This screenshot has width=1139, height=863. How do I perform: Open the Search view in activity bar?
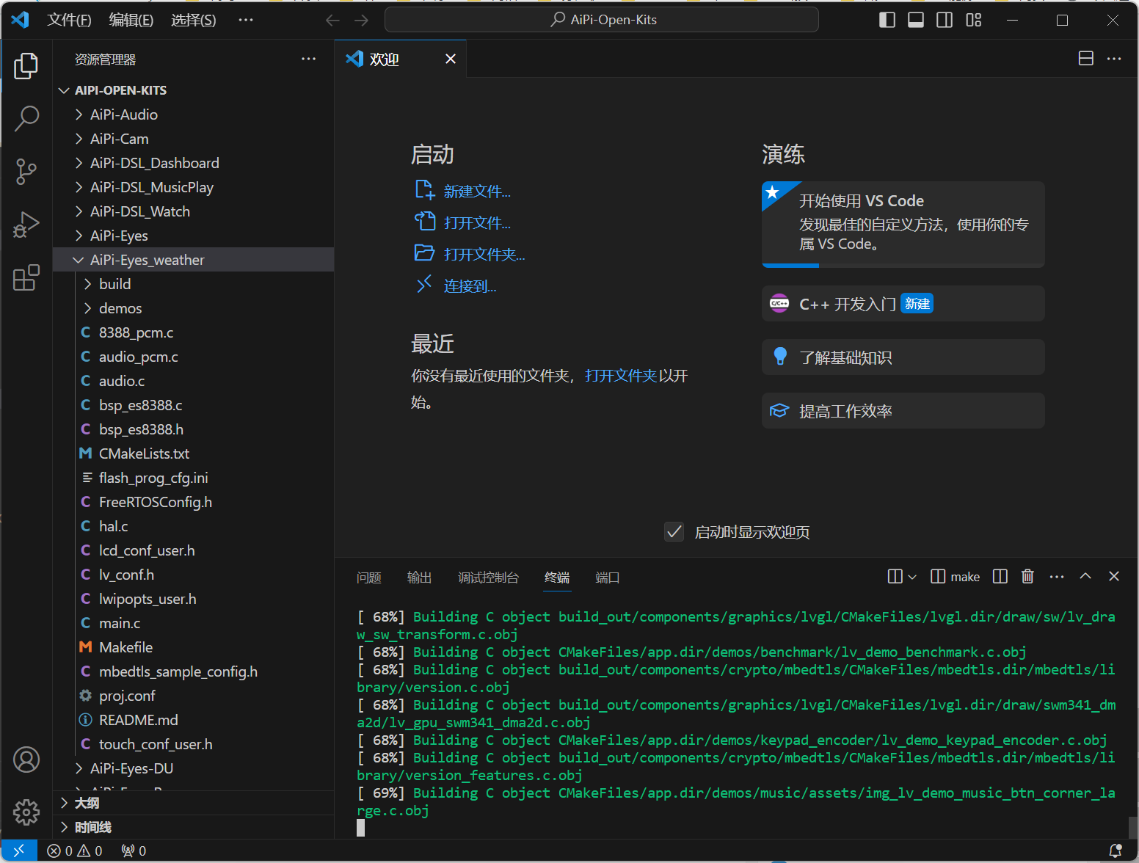(x=26, y=118)
